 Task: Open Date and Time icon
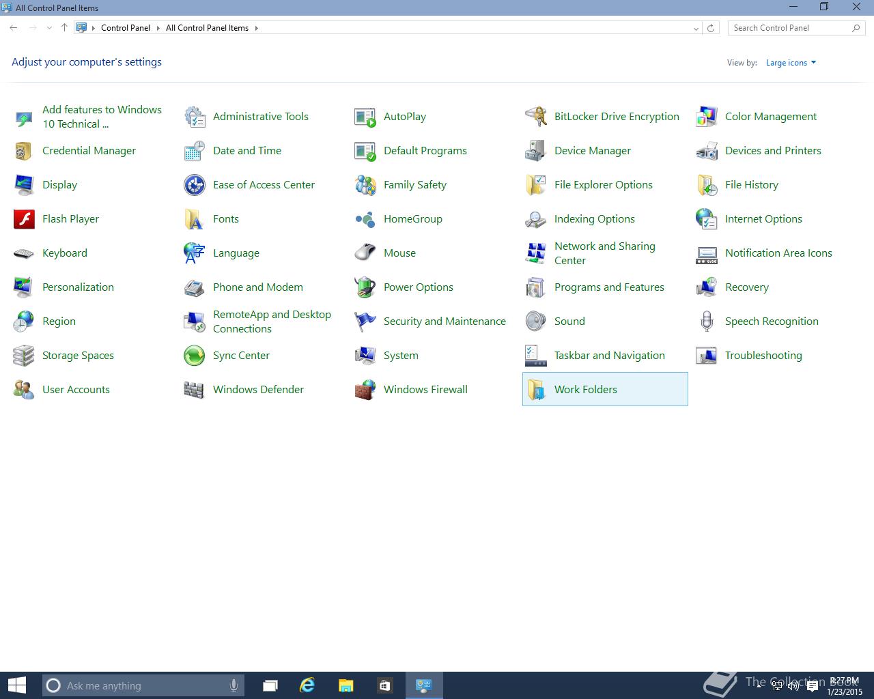tap(195, 151)
